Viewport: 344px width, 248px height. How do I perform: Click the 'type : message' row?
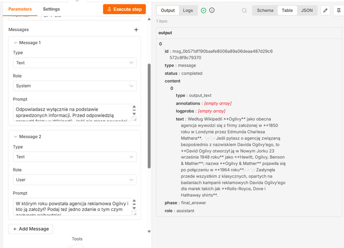(x=180, y=65)
